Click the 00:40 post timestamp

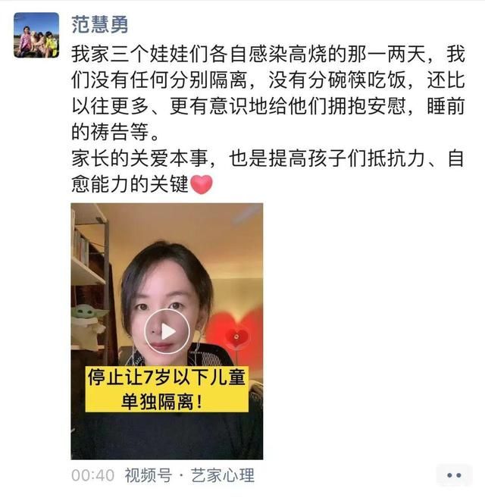tap(93, 475)
